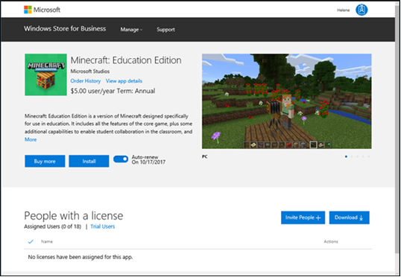Viewport: 401px width, 277px height.
Task: Toggle select-all checkmark in Name header
Action: (31, 241)
